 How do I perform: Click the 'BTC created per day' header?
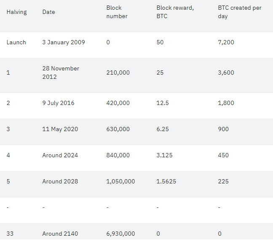pyautogui.click(x=240, y=12)
